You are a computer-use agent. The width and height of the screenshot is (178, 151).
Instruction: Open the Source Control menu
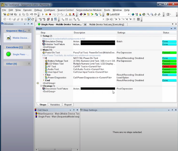pyautogui.click(x=65, y=10)
